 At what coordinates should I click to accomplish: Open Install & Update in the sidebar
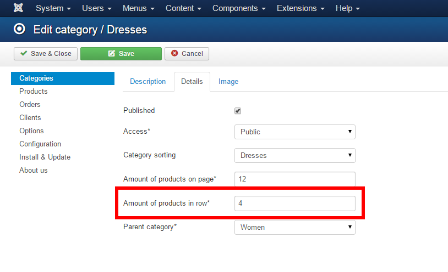pyautogui.click(x=45, y=157)
